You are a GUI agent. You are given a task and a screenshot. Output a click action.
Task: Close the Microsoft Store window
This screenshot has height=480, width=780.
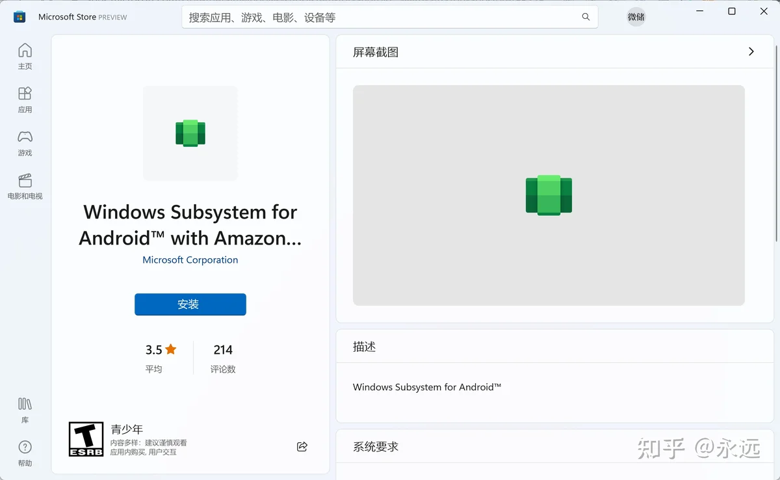pyautogui.click(x=764, y=11)
